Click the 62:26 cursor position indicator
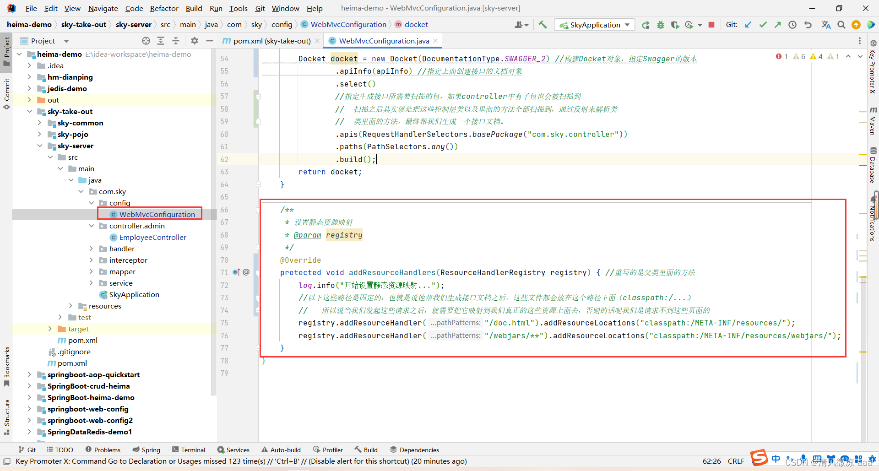 click(x=712, y=461)
